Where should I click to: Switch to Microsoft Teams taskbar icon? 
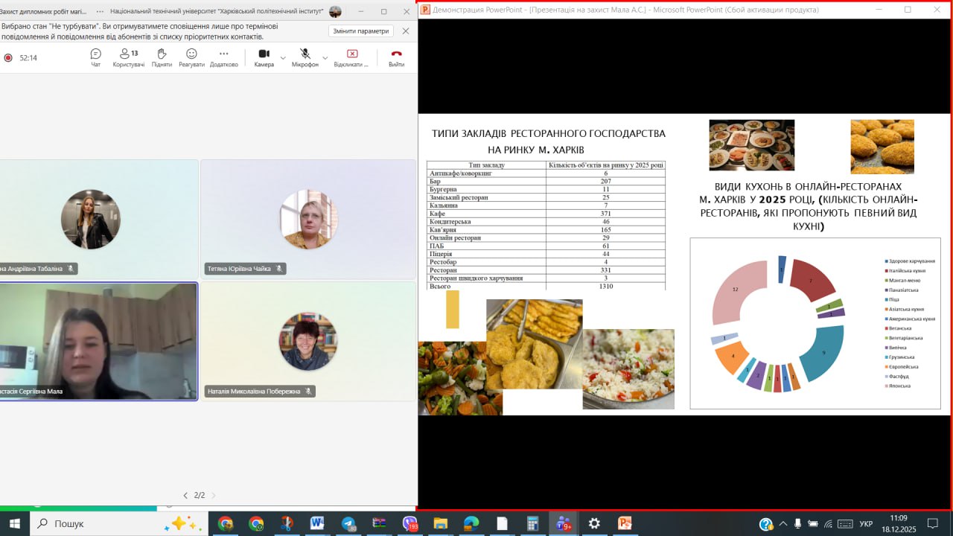point(564,523)
